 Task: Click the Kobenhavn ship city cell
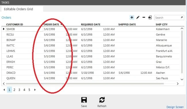tap(163, 29)
